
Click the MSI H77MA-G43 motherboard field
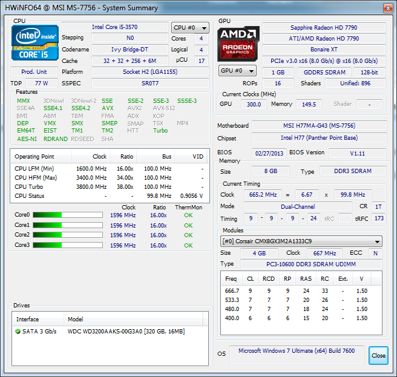coord(320,126)
